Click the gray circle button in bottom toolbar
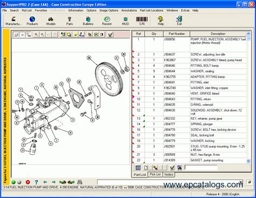Image resolution: width=256 pixels, height=198 pixels. [x=19, y=182]
